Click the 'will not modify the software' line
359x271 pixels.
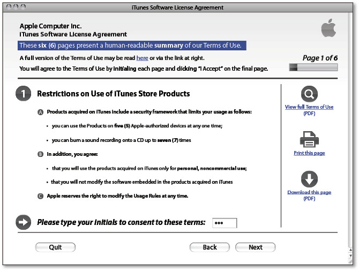(141, 182)
